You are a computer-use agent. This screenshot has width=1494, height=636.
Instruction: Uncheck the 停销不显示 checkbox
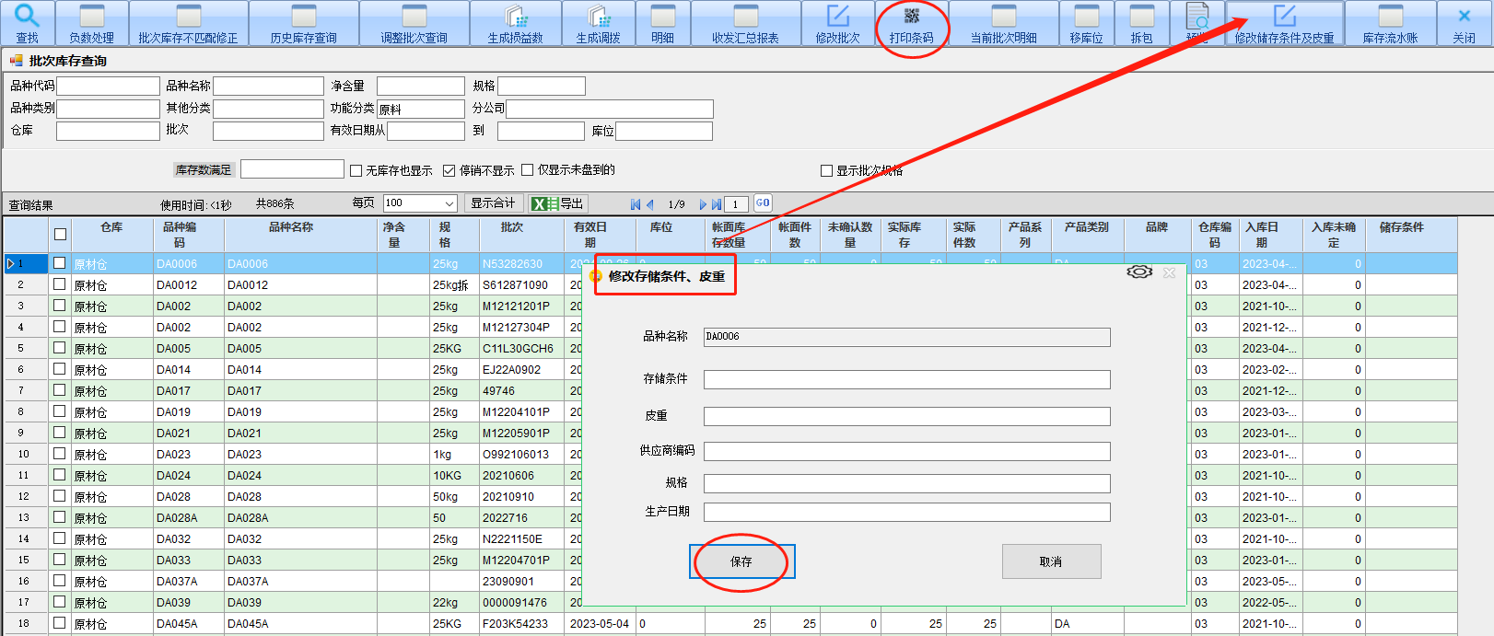point(449,170)
